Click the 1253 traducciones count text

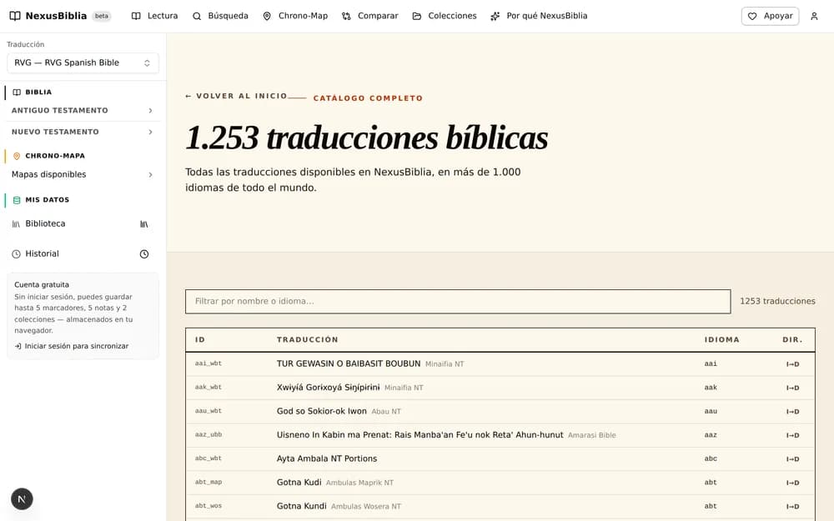click(x=777, y=302)
